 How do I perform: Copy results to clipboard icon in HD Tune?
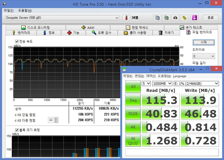pos(157,18)
